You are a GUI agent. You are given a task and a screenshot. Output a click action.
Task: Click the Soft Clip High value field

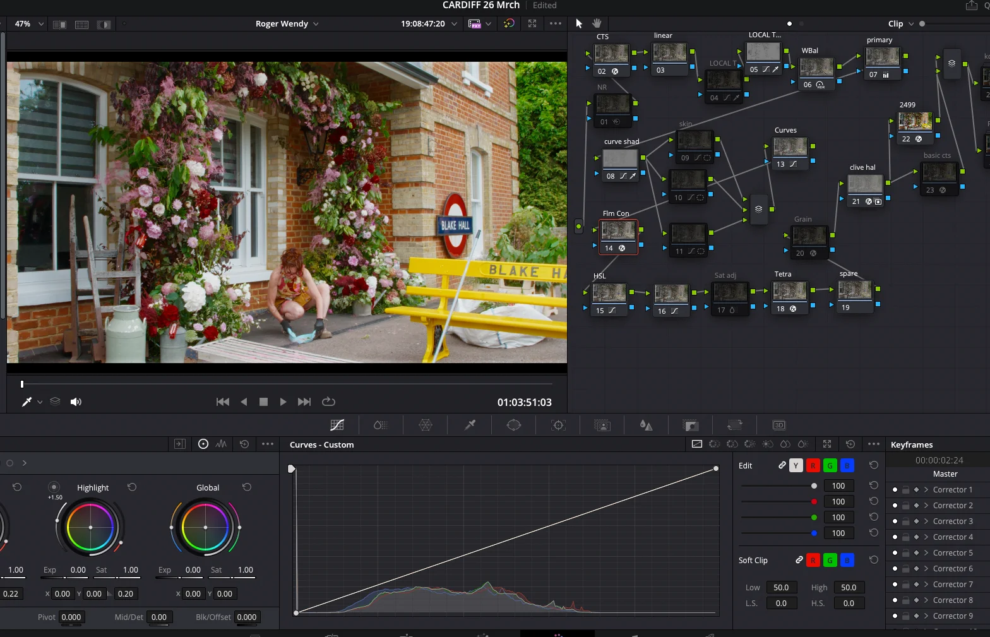(849, 587)
